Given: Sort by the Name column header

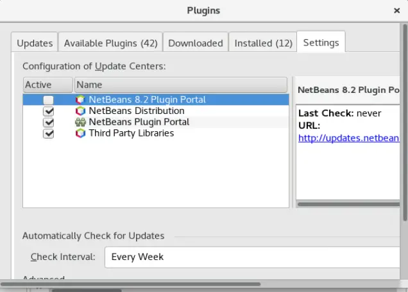Looking at the screenshot, I should click(181, 85).
